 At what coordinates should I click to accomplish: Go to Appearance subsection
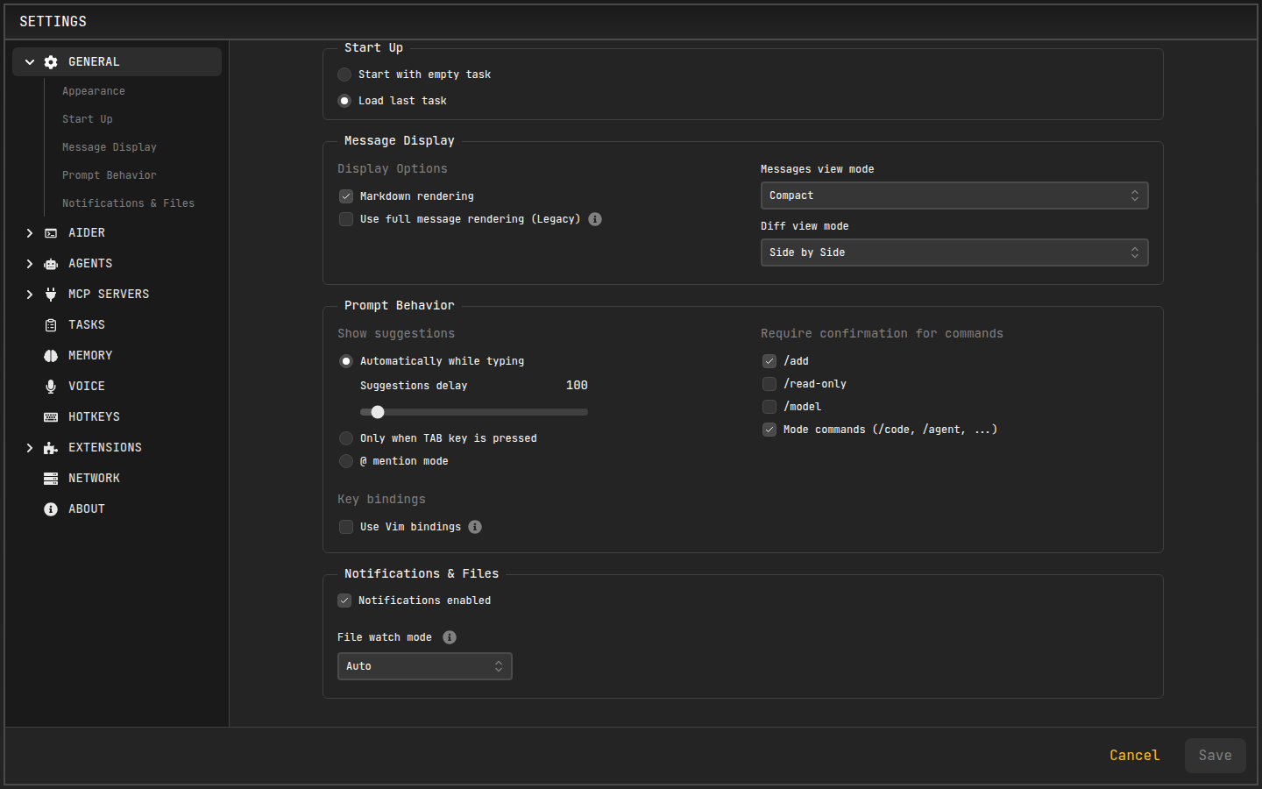click(94, 91)
